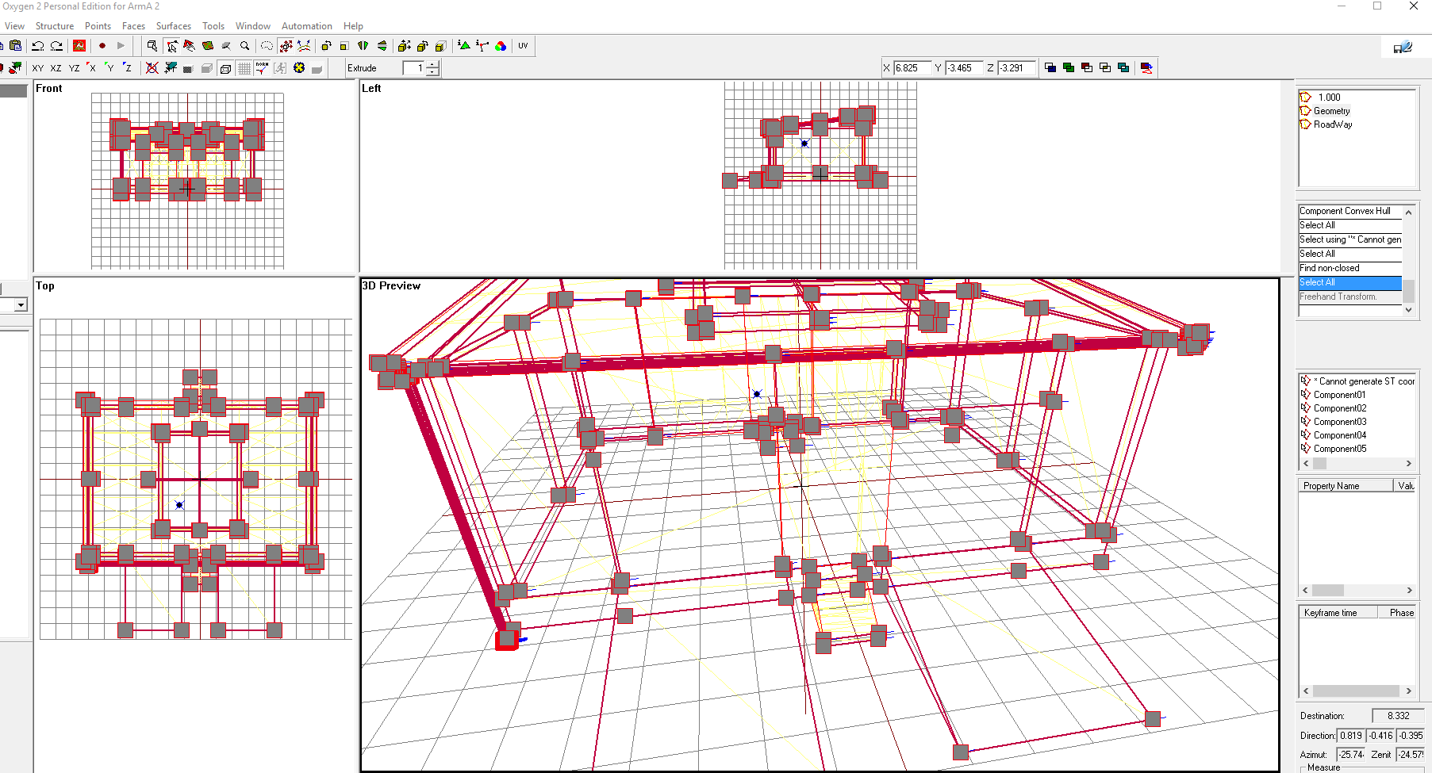Viewport: 1432px width, 773px height.
Task: Click the rectangle select object tool
Action: 152,46
